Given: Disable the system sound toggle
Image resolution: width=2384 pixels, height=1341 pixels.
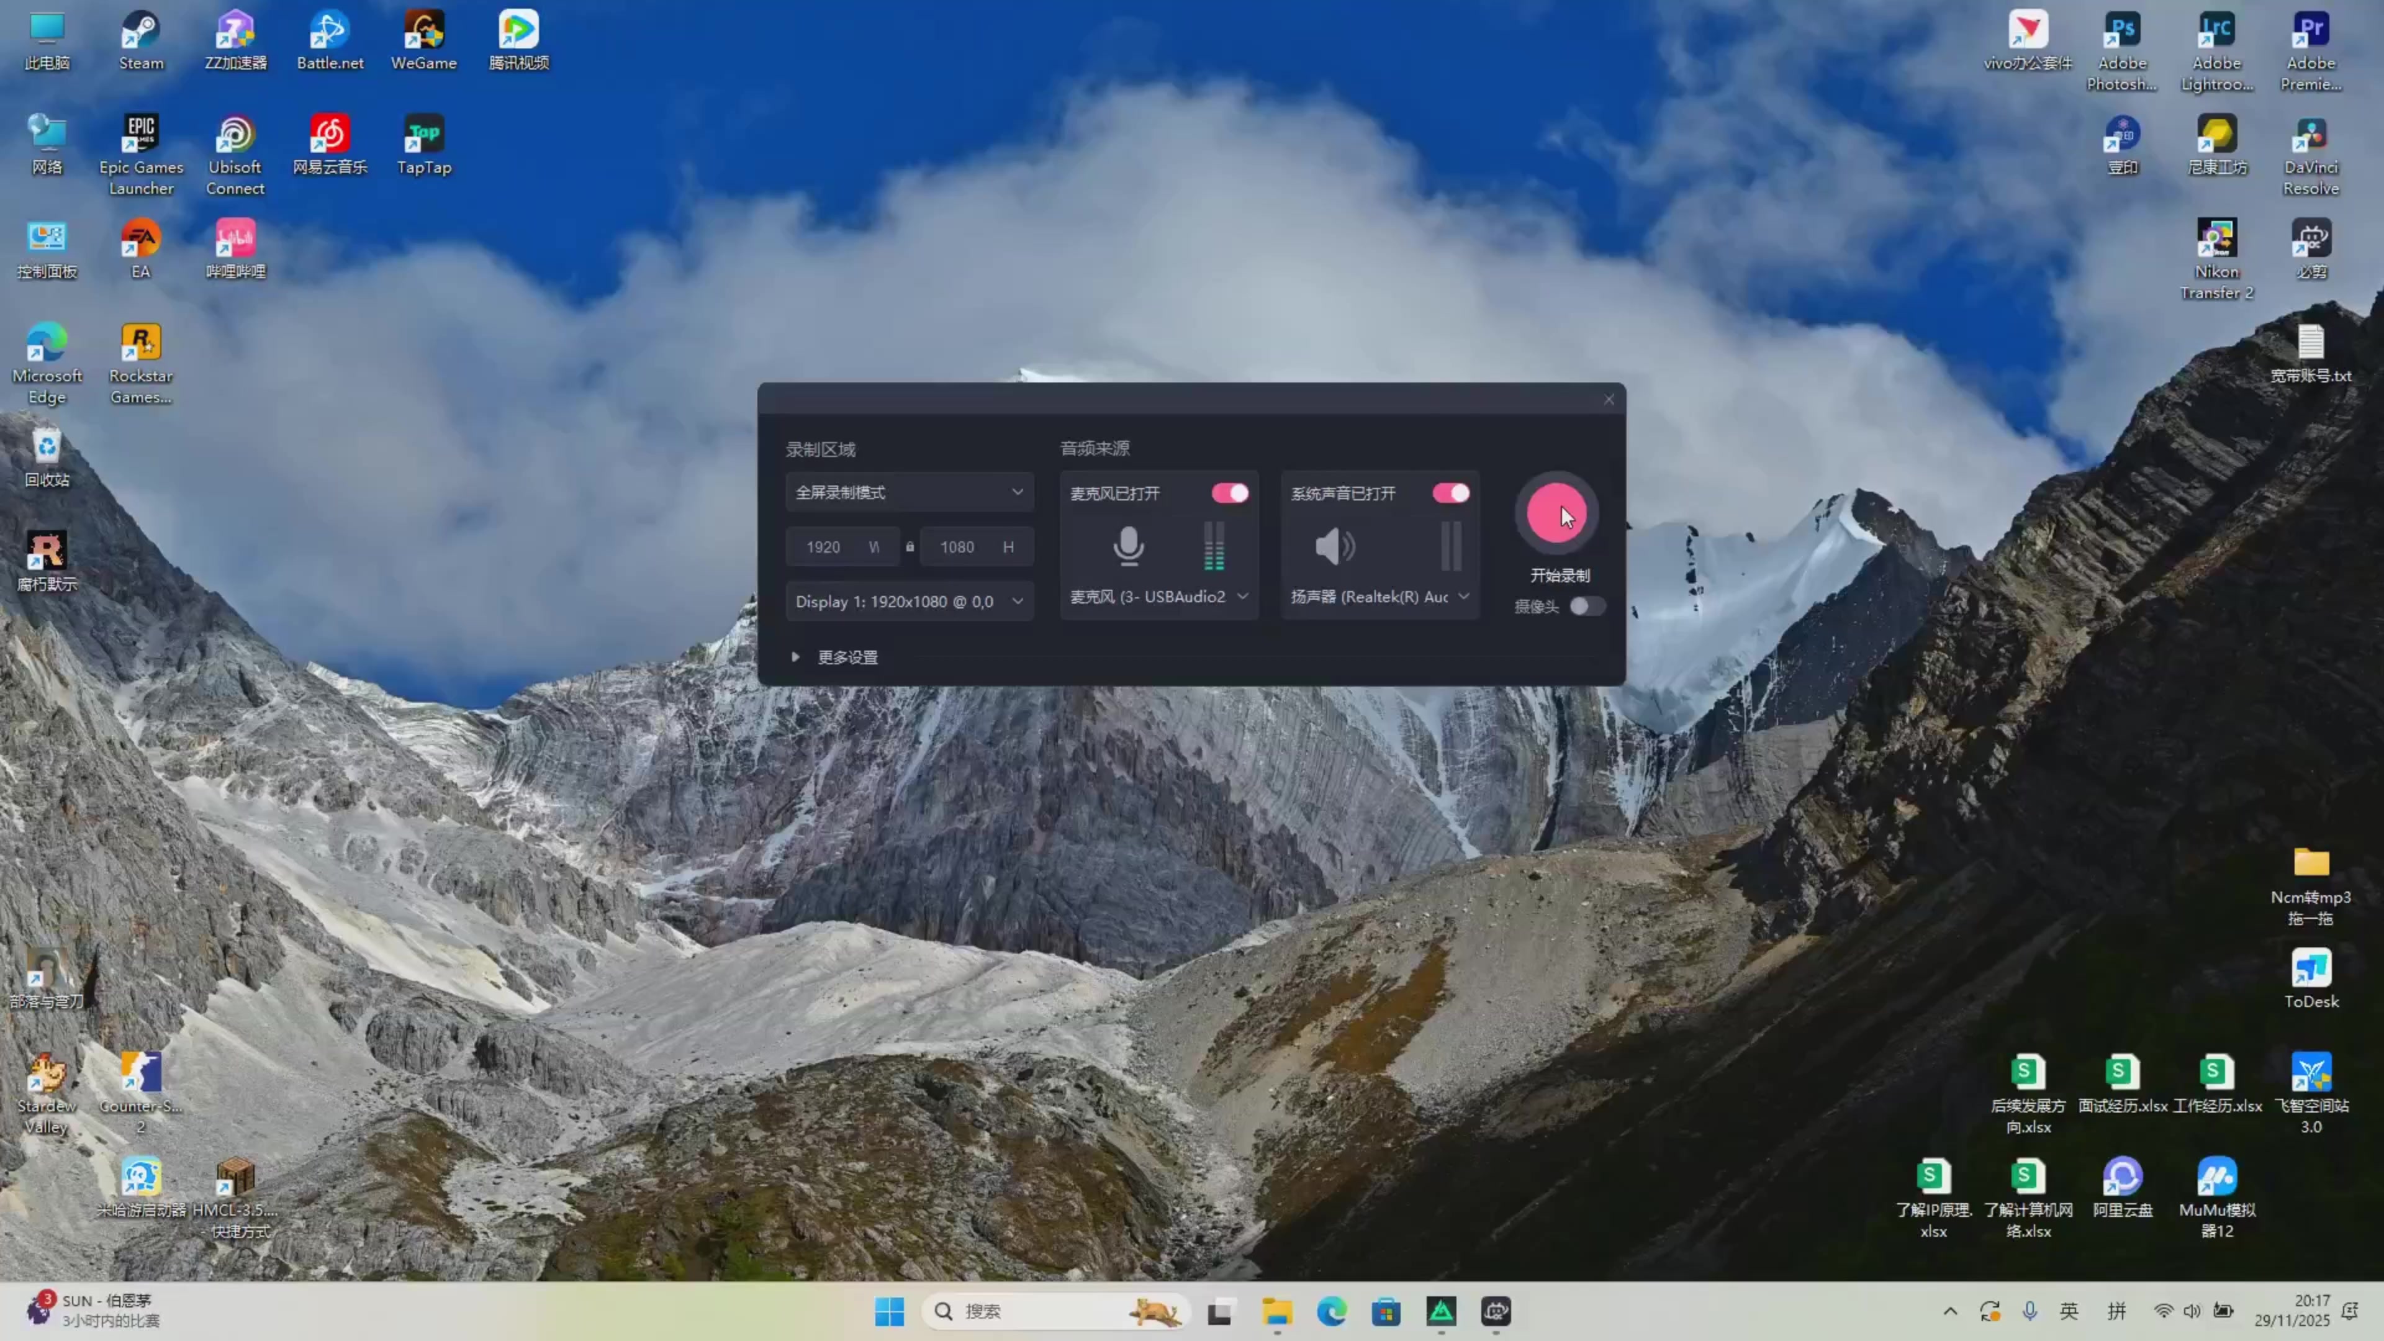Looking at the screenshot, I should coord(1450,494).
